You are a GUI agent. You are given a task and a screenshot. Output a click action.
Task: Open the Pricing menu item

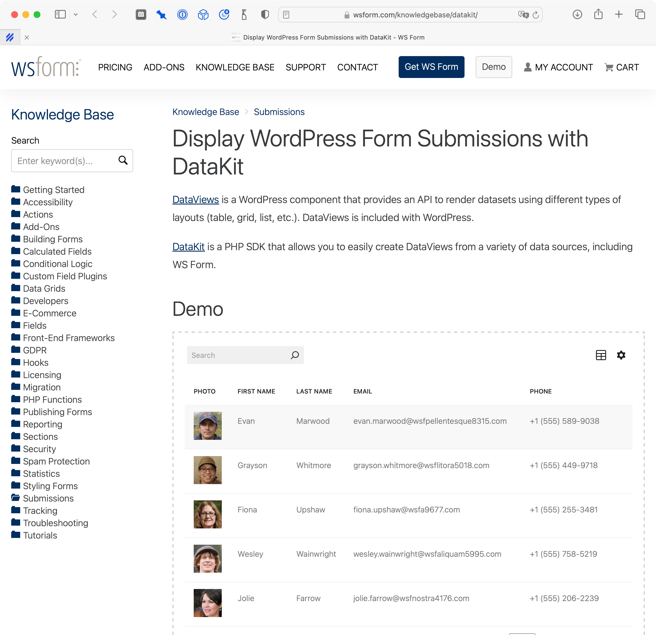(115, 67)
